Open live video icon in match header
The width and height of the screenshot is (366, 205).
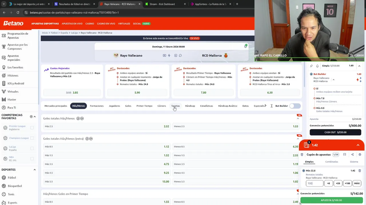164,56
